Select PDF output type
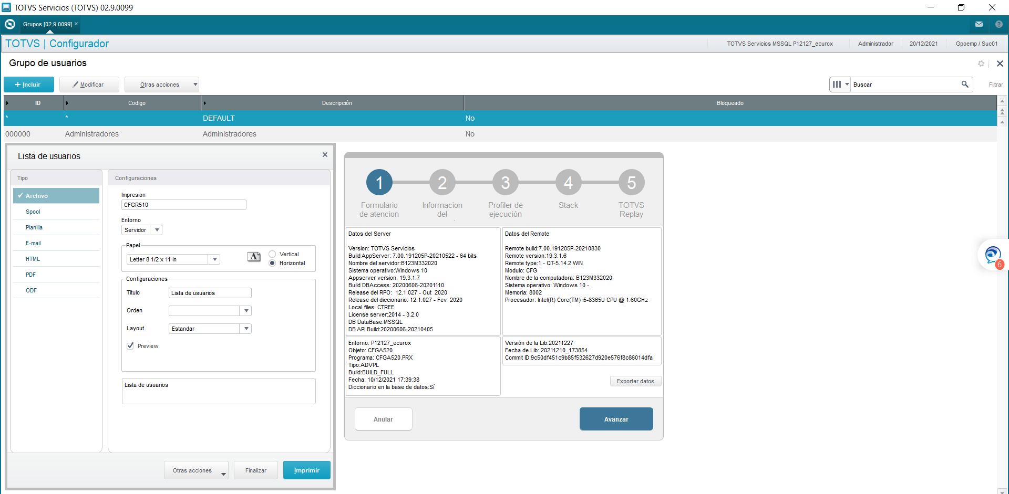This screenshot has height=494, width=1009. (56, 275)
